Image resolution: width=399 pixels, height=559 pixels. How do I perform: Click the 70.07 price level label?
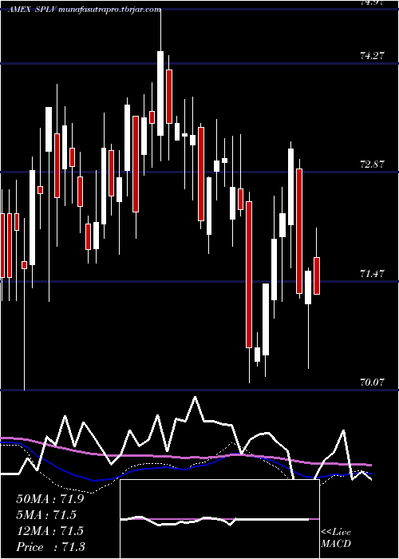373,383
